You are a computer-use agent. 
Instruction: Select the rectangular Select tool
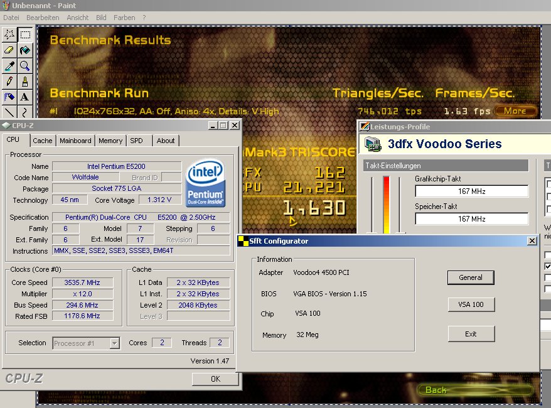coord(25,35)
